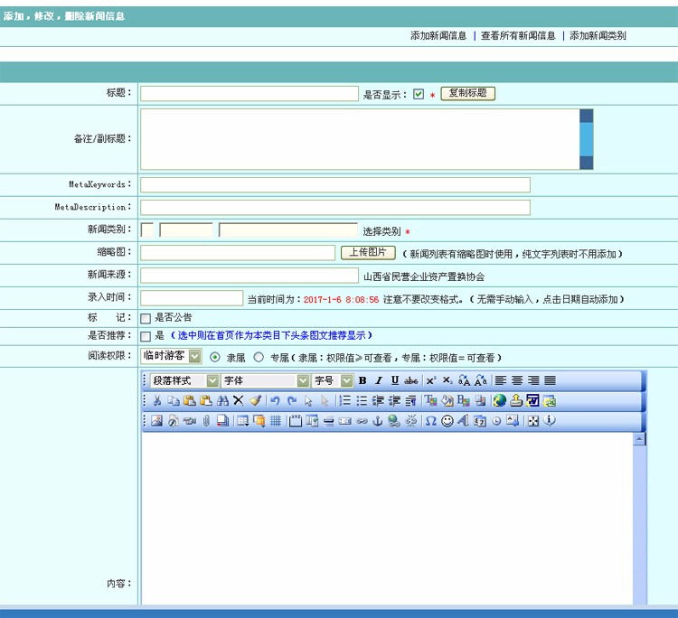
Task: Undo the last editor action
Action: click(x=275, y=400)
